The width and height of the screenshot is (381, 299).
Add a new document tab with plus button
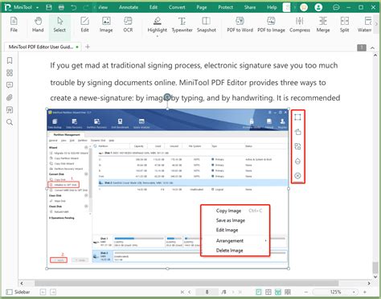[x=88, y=47]
